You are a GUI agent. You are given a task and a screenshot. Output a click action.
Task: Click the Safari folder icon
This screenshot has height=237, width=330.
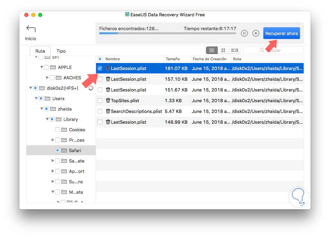[64, 150]
